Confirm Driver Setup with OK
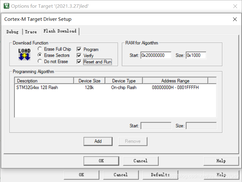 (101, 161)
